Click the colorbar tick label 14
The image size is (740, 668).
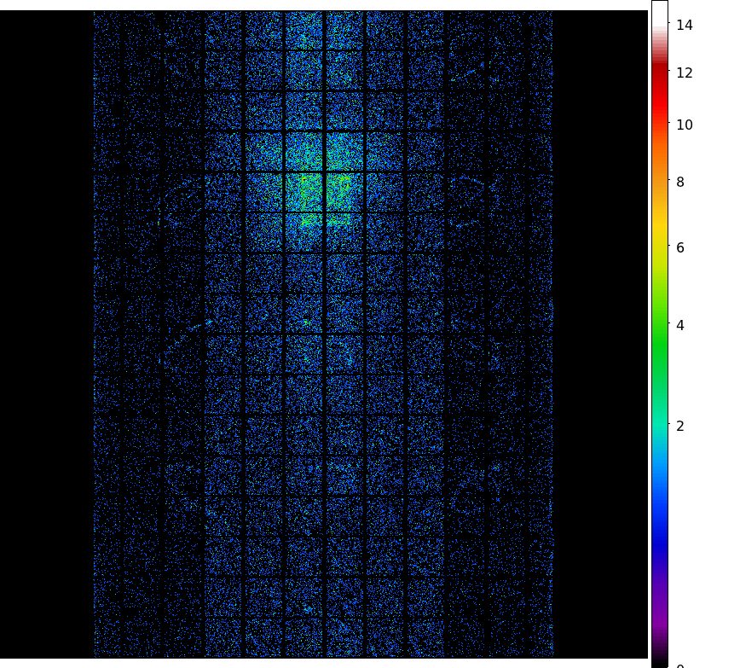684,25
